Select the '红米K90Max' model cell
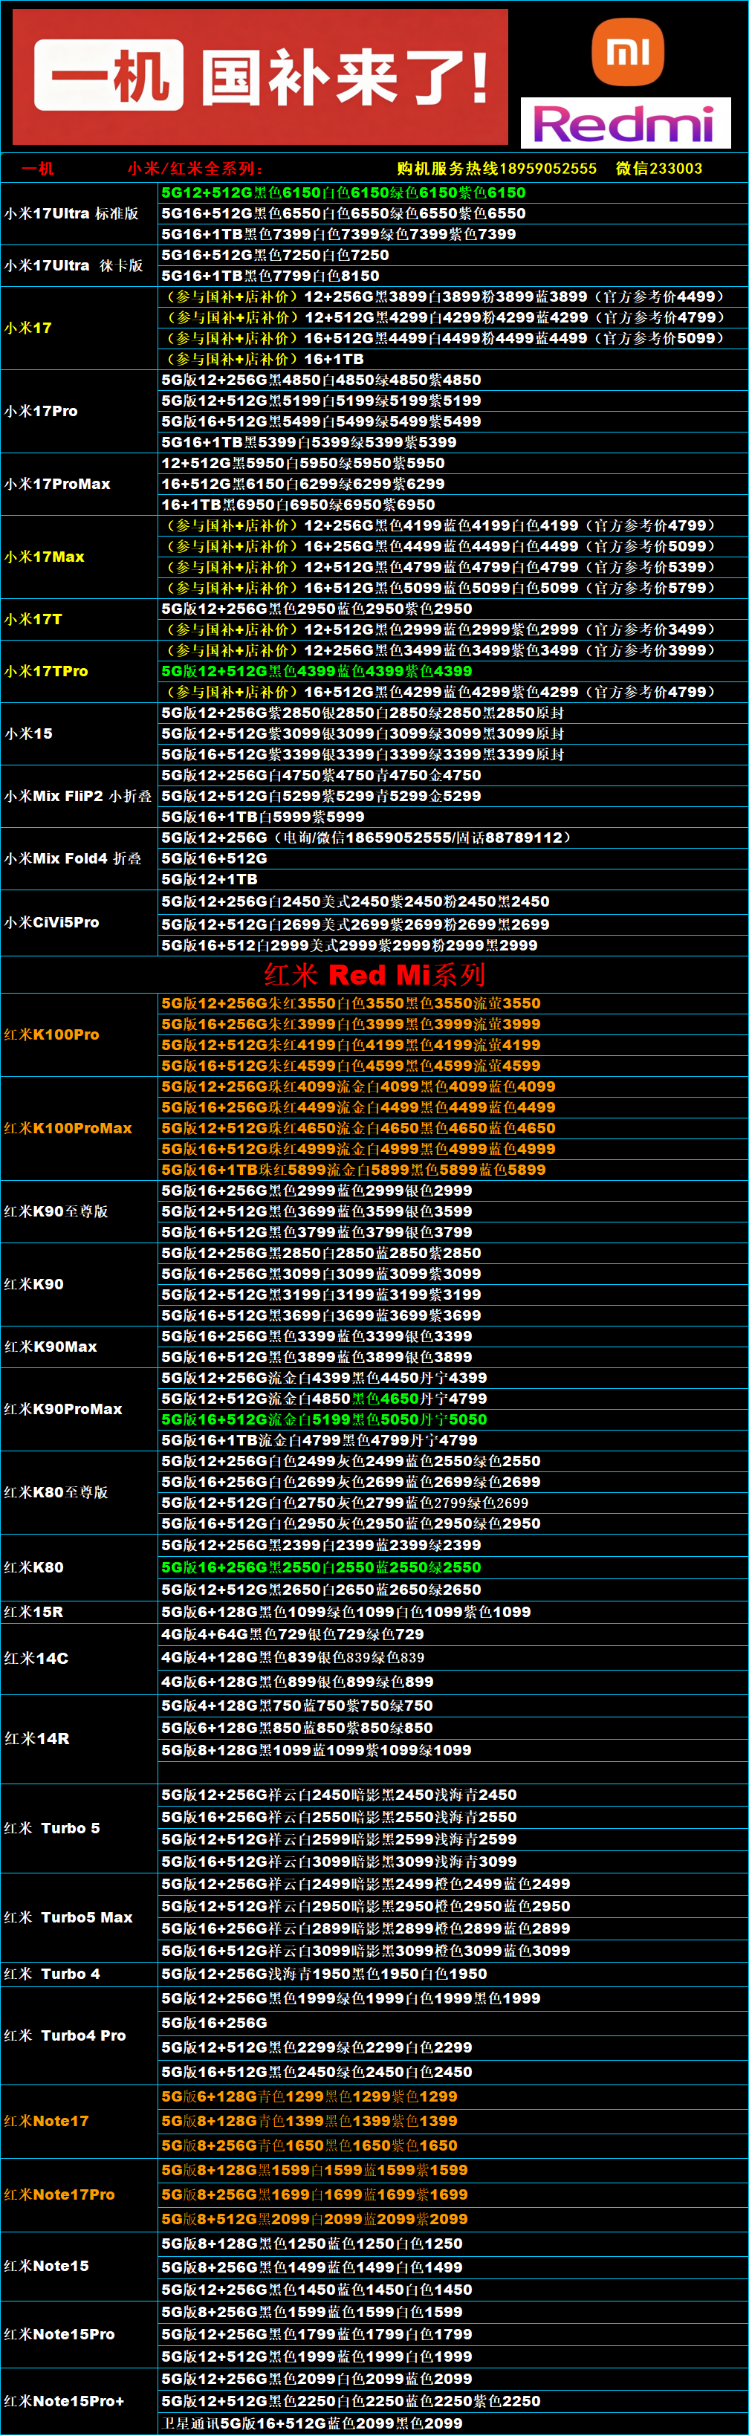This screenshot has width=749, height=2436. click(x=80, y=1347)
